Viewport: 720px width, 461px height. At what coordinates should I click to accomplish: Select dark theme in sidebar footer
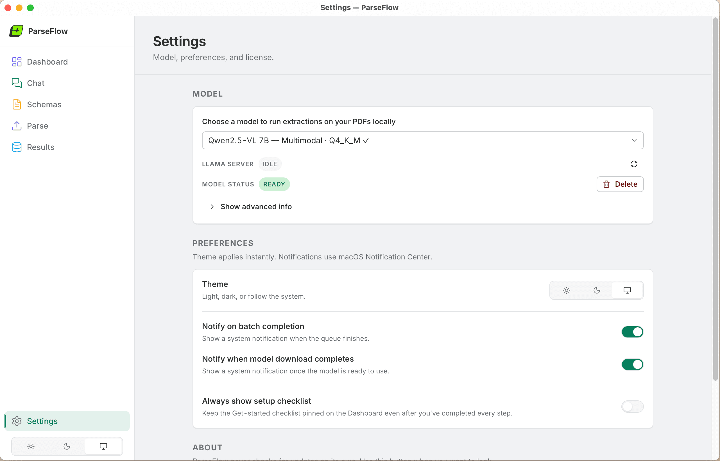click(67, 446)
